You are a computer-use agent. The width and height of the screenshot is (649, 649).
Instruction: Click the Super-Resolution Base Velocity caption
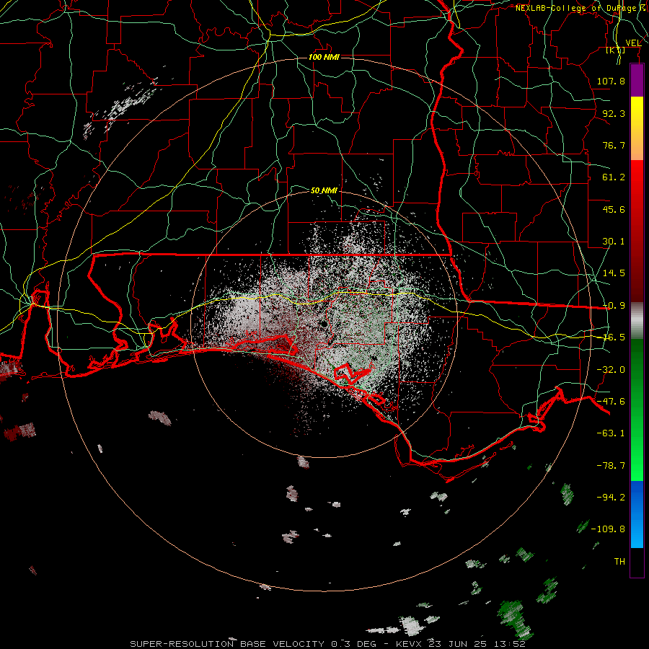[x=327, y=644]
